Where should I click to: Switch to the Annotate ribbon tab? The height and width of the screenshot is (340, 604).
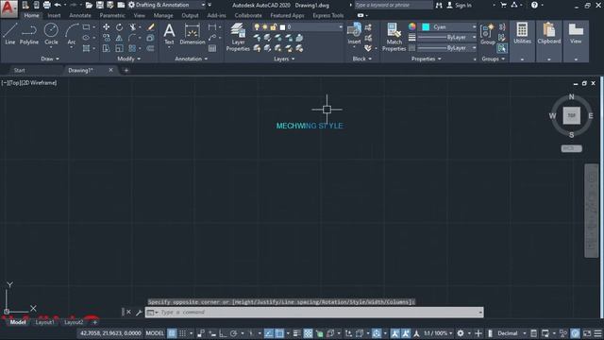click(x=80, y=15)
